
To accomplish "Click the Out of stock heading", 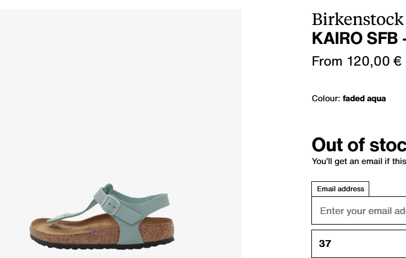I will click(359, 145).
